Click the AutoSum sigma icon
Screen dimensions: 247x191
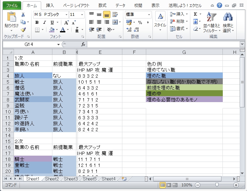point(195,14)
